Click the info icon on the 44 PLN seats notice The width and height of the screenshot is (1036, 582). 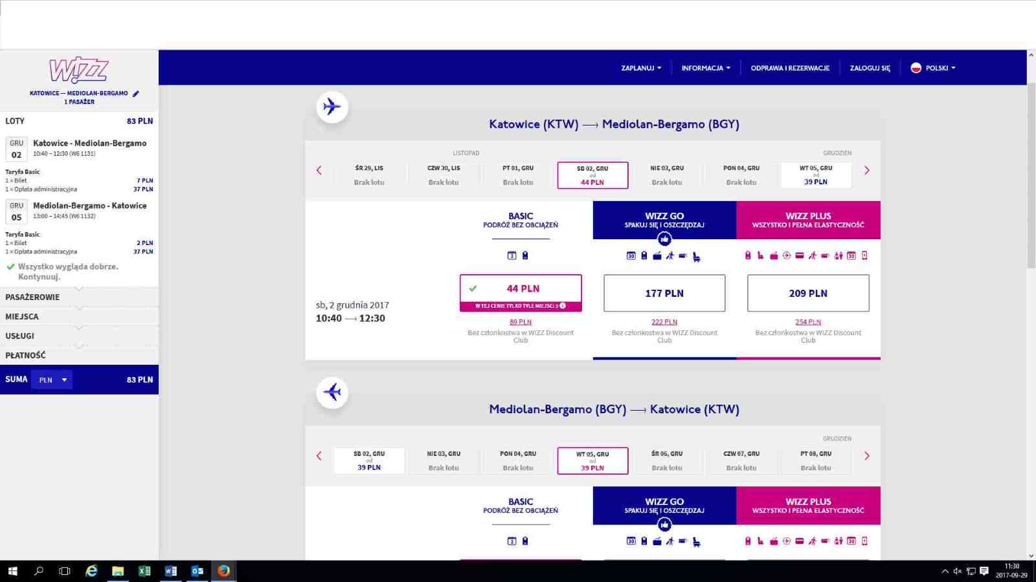tap(563, 306)
